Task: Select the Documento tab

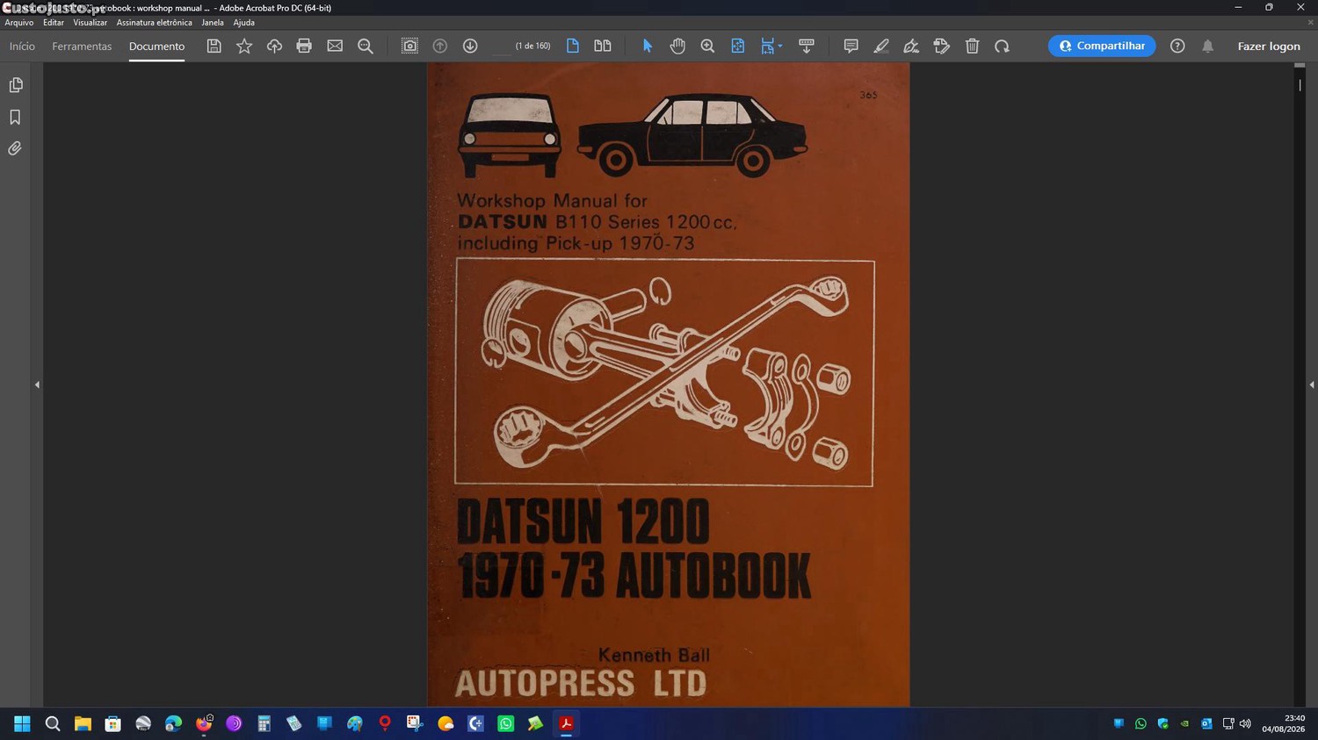Action: 156,46
